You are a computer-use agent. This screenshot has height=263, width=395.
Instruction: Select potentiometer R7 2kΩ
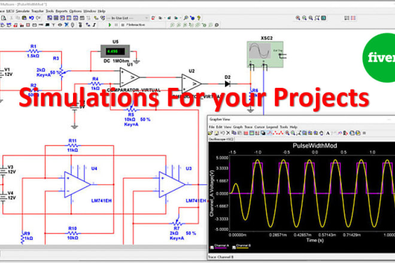(x=177, y=223)
